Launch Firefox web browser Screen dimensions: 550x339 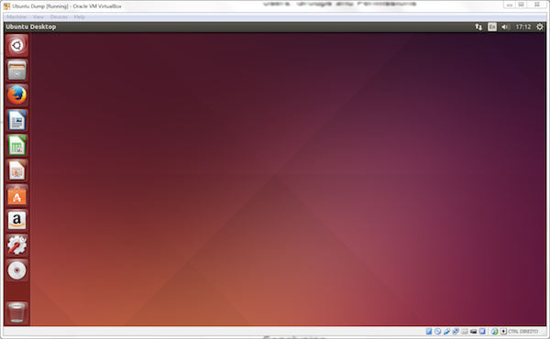pyautogui.click(x=16, y=95)
